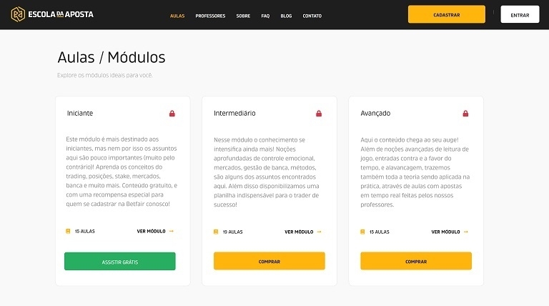Open the Blog menu link
549x306 pixels.
[x=286, y=16]
